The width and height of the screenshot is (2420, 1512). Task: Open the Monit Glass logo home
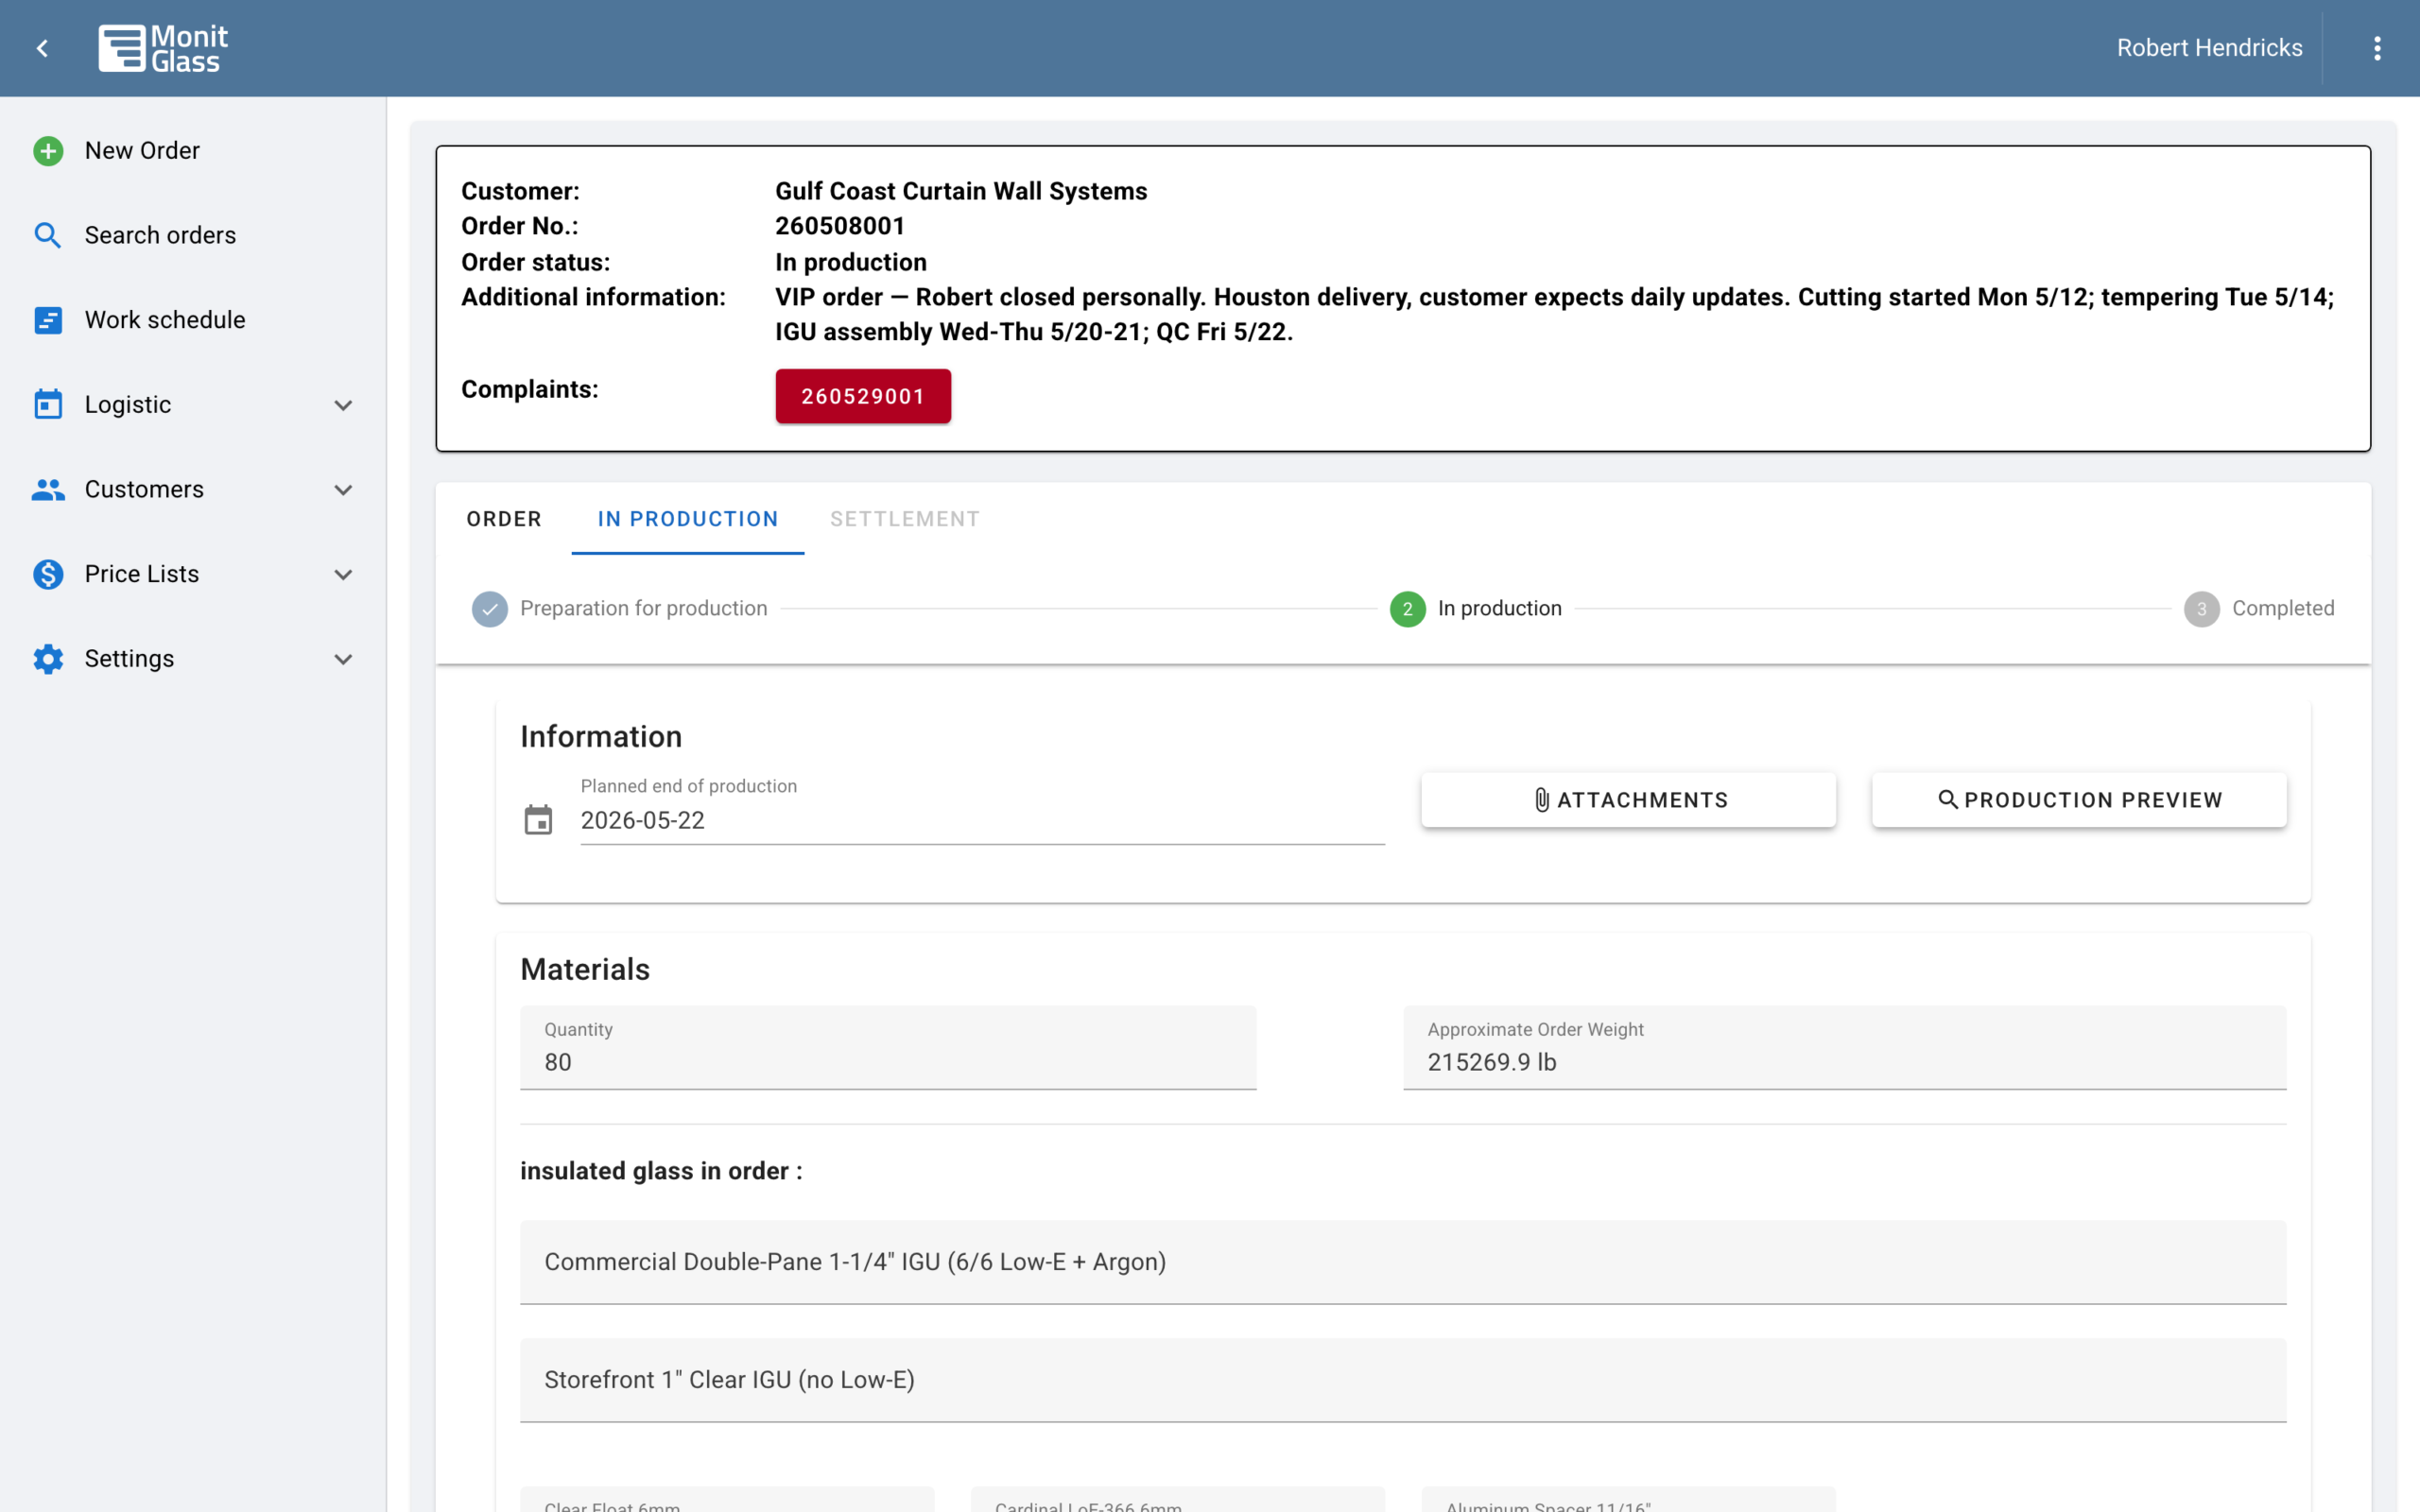[x=163, y=48]
